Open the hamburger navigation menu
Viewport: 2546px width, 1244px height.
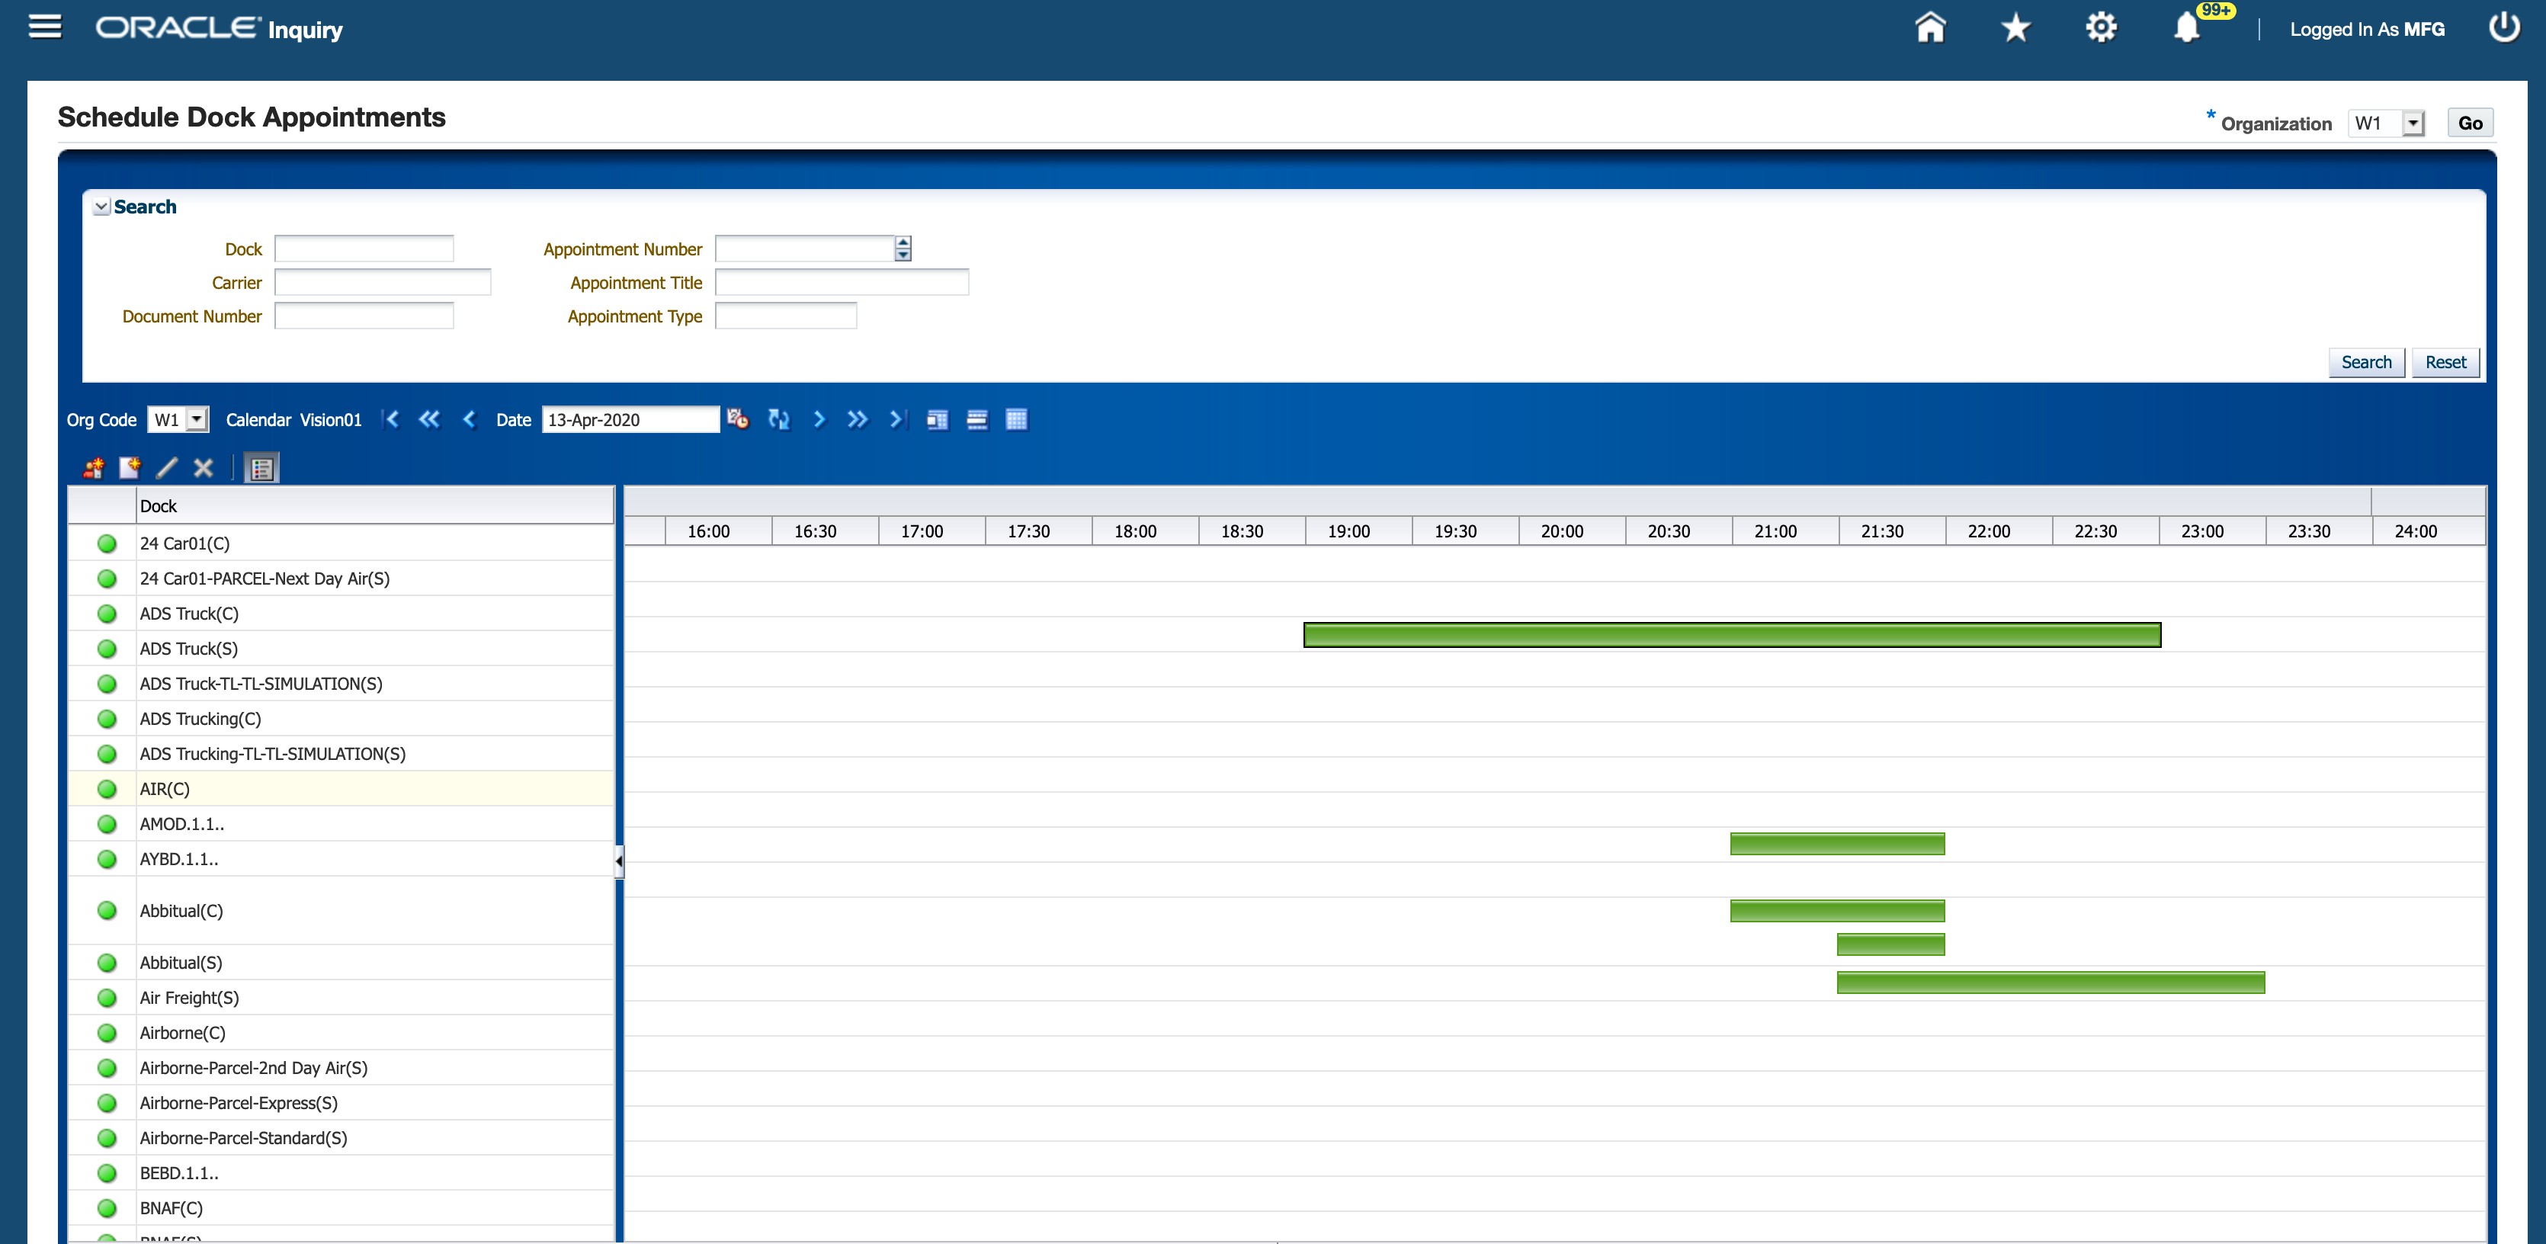44,27
